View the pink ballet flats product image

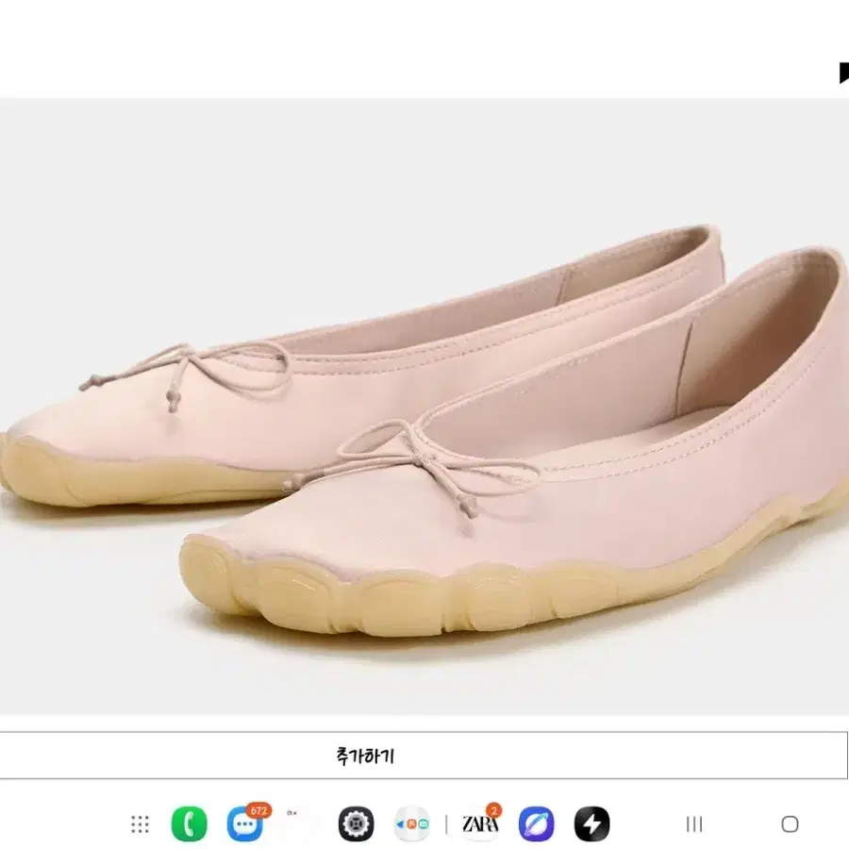pyautogui.click(x=424, y=406)
